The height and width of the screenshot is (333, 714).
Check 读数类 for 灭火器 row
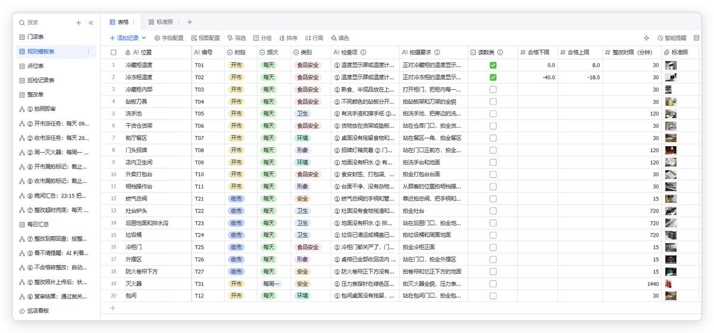point(493,284)
